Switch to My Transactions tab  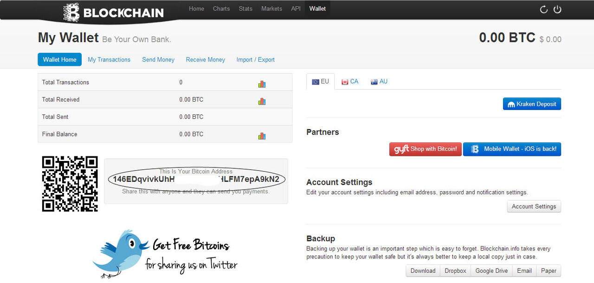tap(109, 59)
